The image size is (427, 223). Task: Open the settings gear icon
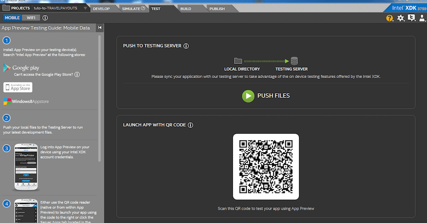401,18
